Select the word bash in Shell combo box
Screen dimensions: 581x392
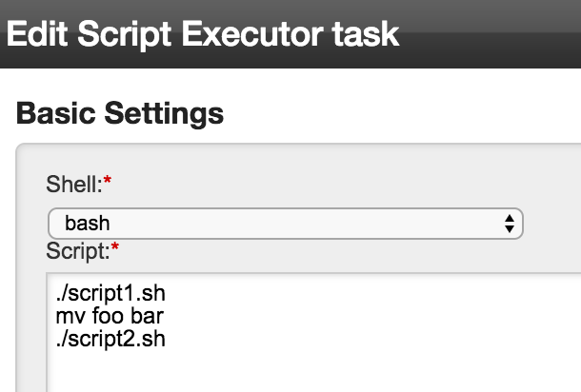point(88,224)
